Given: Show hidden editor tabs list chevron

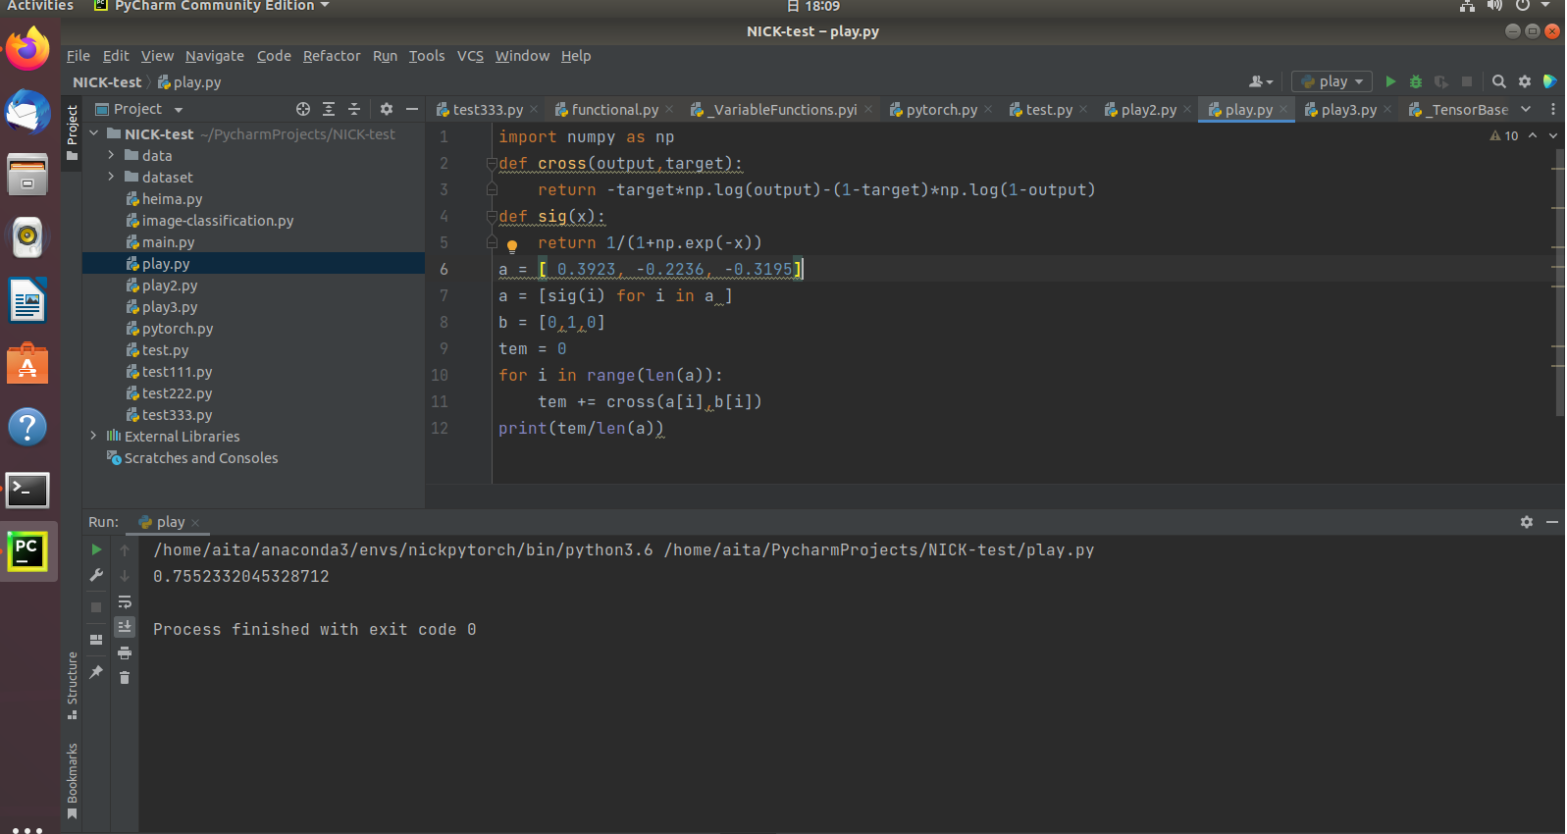Looking at the screenshot, I should coord(1526,109).
